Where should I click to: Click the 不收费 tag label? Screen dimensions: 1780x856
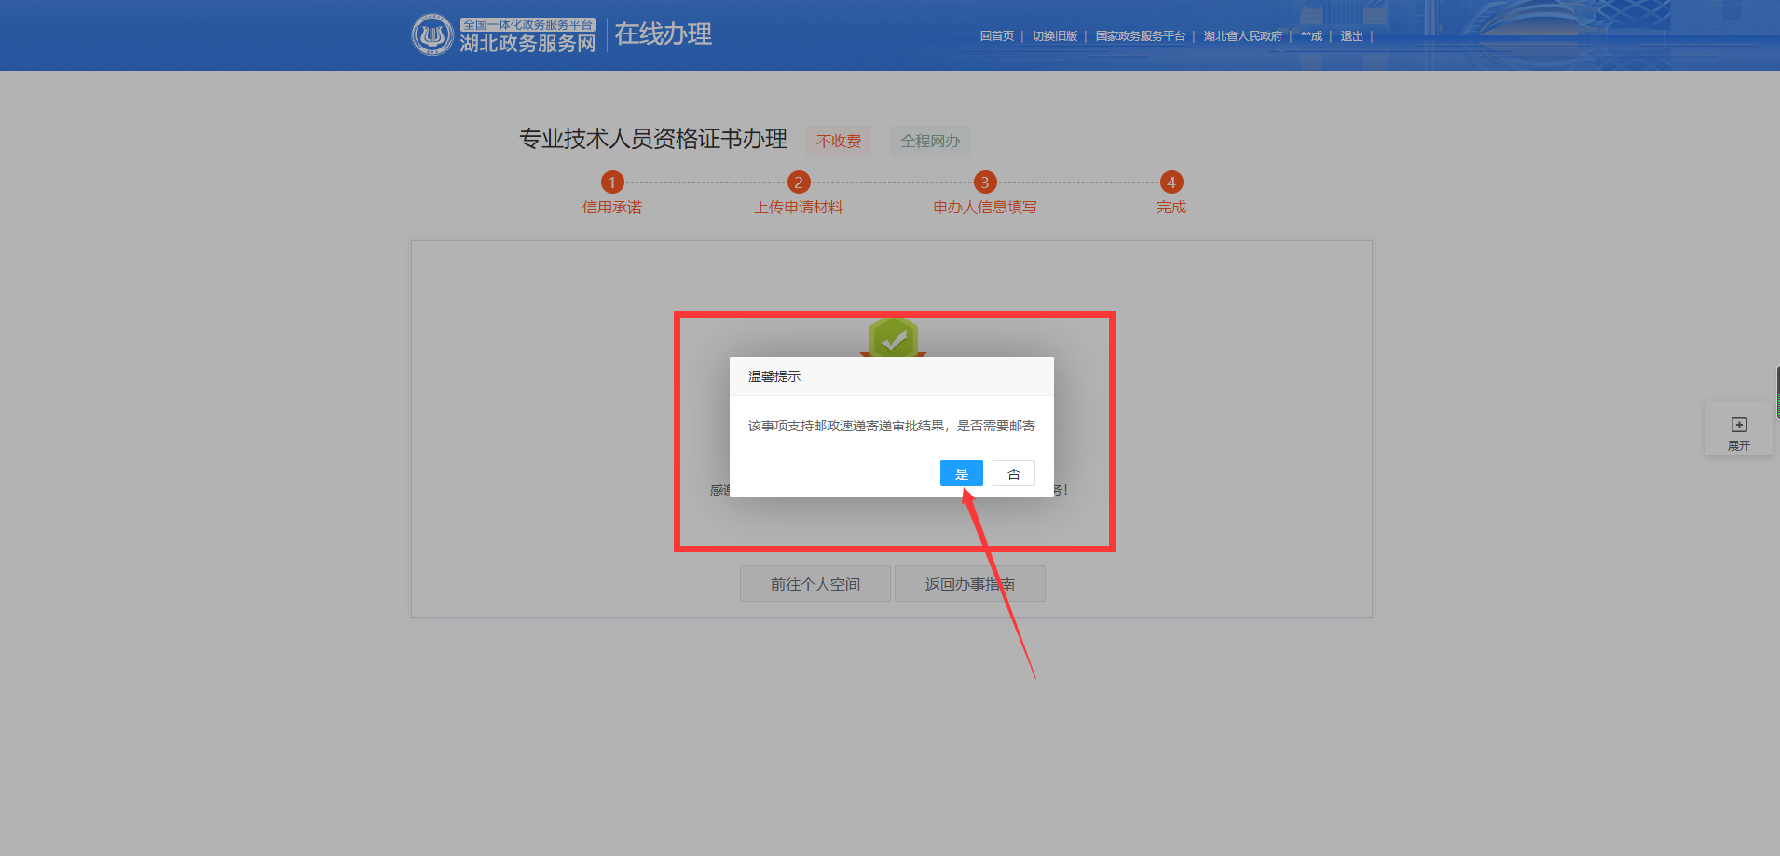[839, 141]
